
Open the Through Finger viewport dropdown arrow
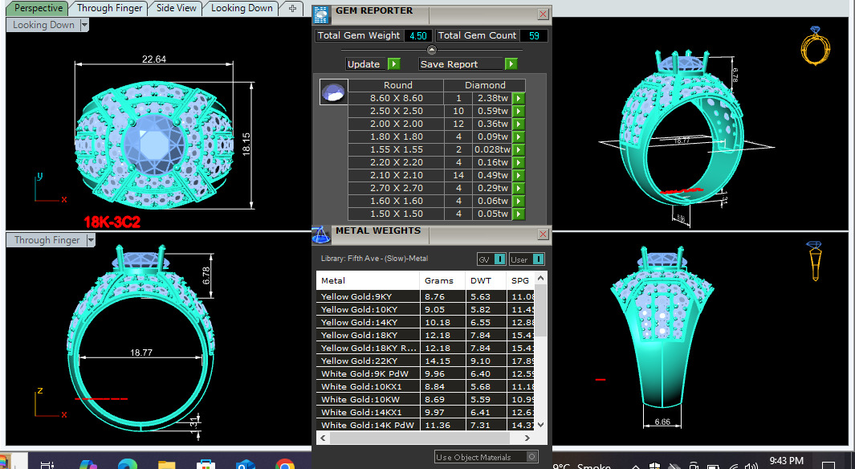tap(91, 240)
